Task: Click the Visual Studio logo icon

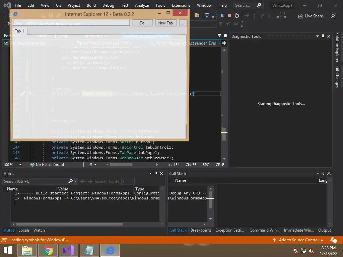Action: (7, 5)
